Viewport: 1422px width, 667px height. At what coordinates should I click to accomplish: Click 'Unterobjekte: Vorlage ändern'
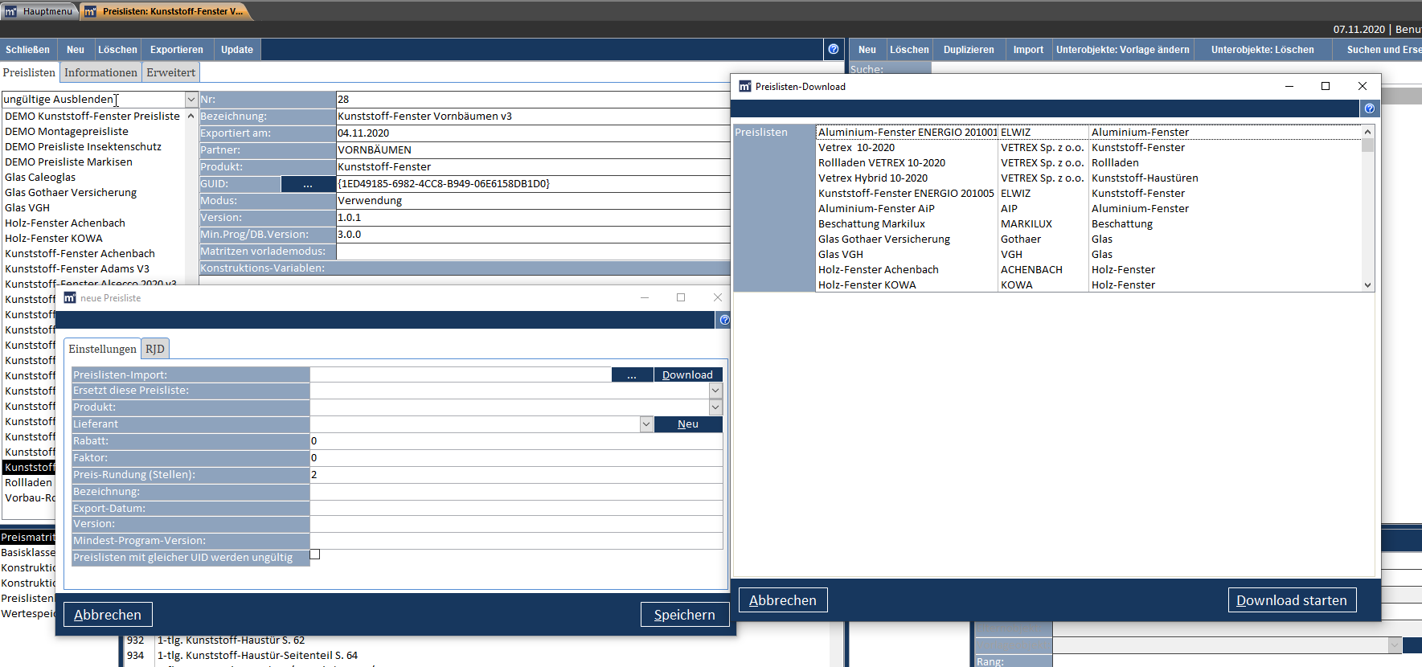click(1123, 50)
